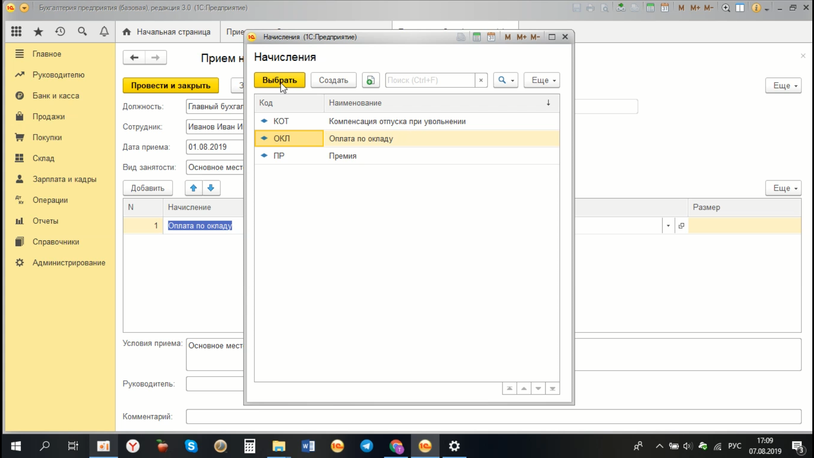
Task: Click the search magnifier icon
Action: pos(502,79)
